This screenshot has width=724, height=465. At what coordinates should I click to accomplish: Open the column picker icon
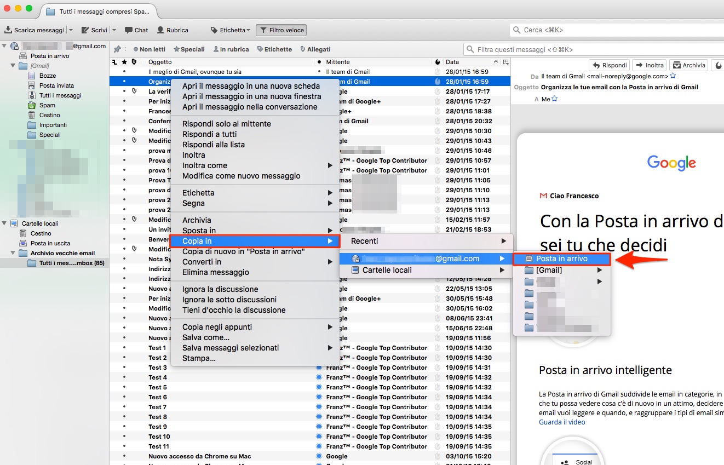click(x=506, y=62)
